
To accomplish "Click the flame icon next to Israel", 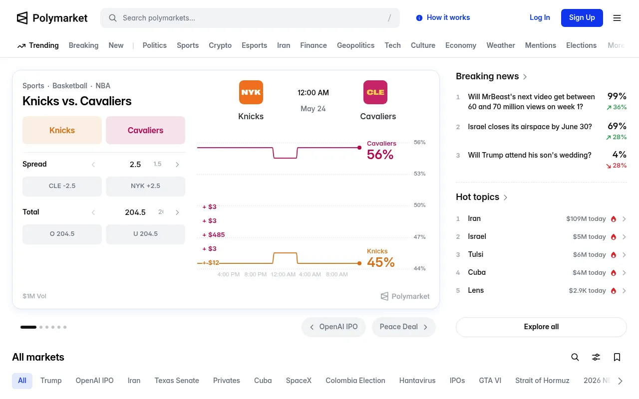I will click(614, 237).
